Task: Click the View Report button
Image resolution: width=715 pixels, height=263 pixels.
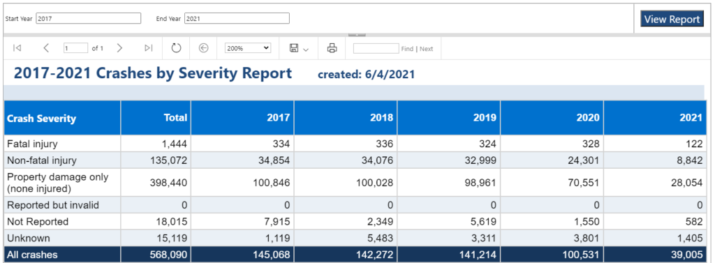Action: click(x=672, y=19)
